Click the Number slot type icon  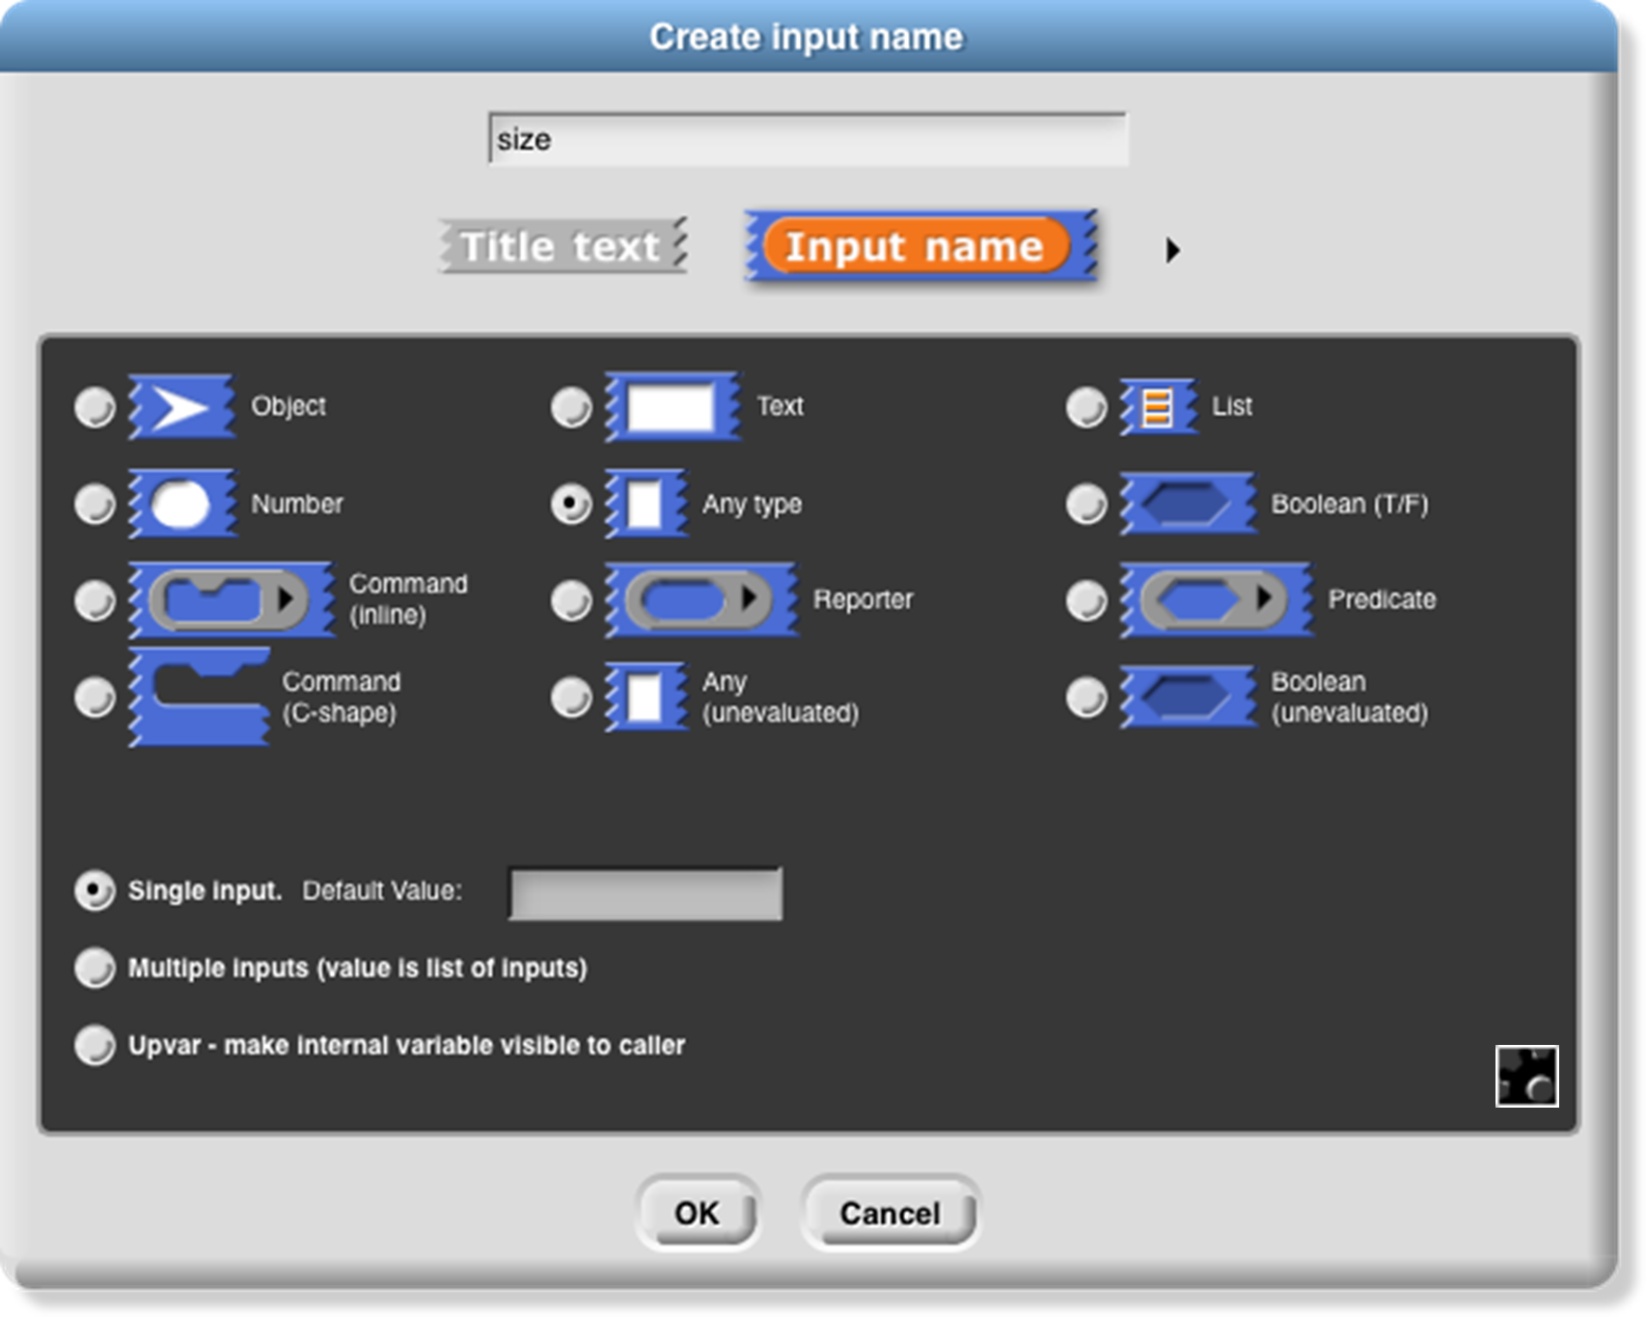click(181, 504)
